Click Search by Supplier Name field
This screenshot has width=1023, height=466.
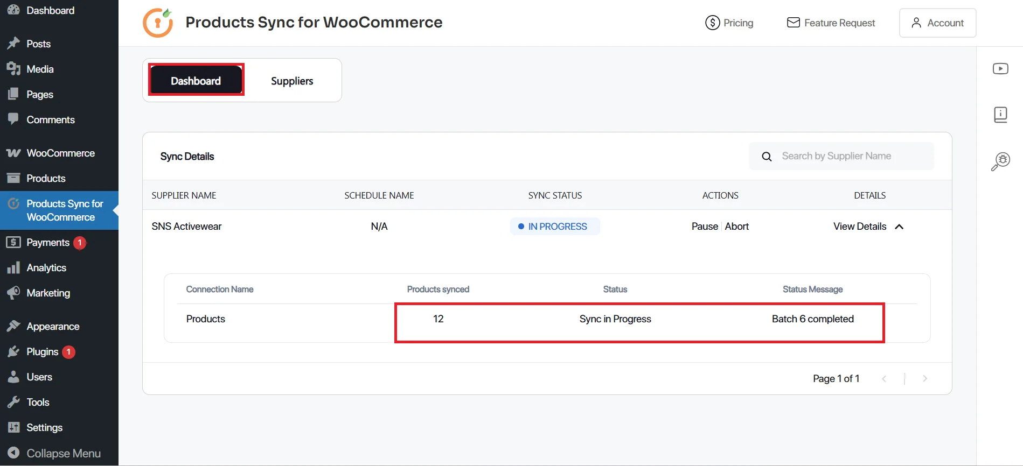(841, 156)
